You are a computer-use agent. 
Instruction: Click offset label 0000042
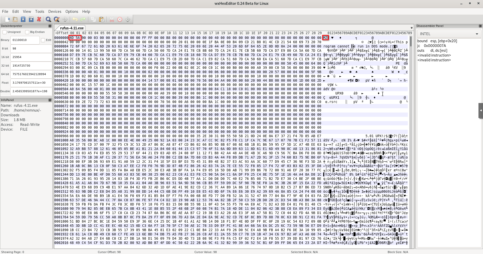click(x=61, y=42)
